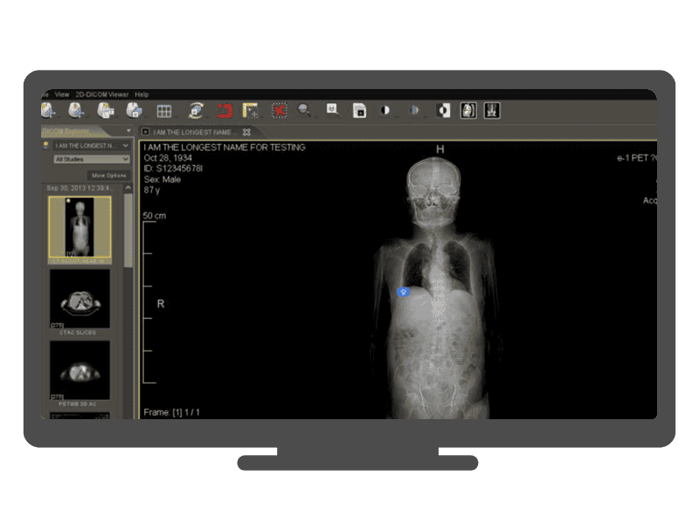The image size is (699, 524).
Task: Click the white document page icon
Action: pyautogui.click(x=359, y=111)
